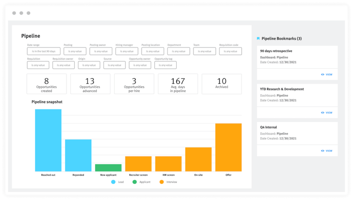Toggle the Applicant legend circle
The image size is (353, 200).
134,182
